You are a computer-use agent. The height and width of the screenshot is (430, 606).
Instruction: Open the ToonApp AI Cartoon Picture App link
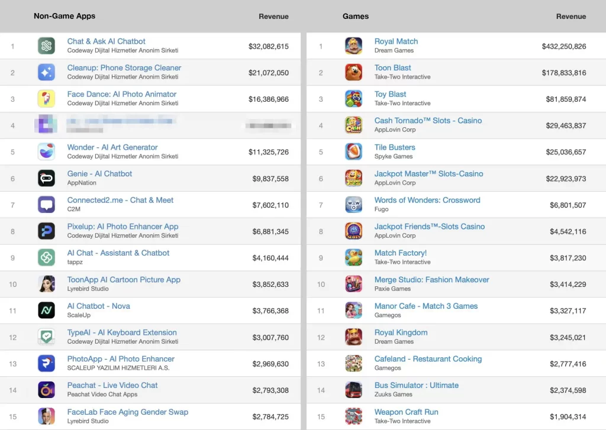pos(124,280)
